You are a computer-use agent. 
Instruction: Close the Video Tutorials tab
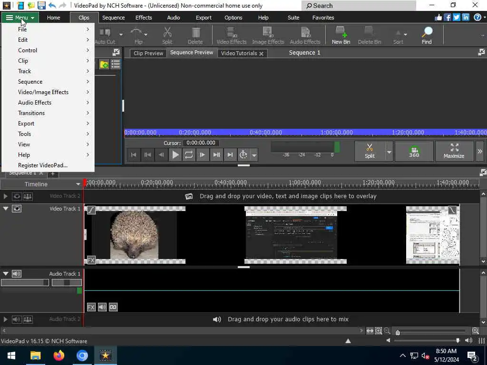tap(262, 53)
